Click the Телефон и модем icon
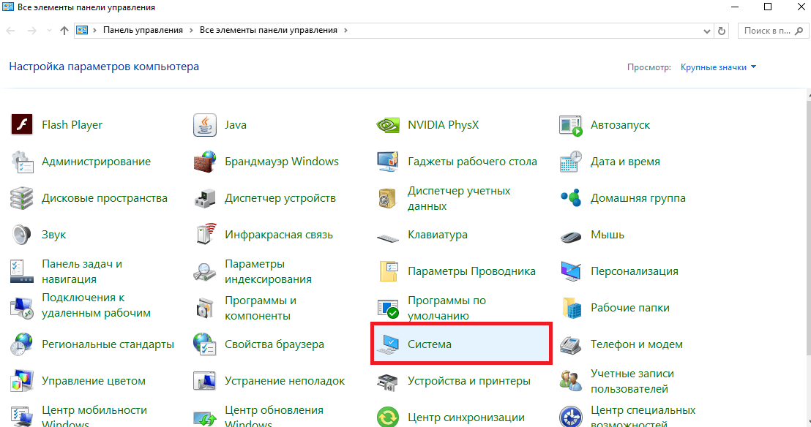 [571, 345]
